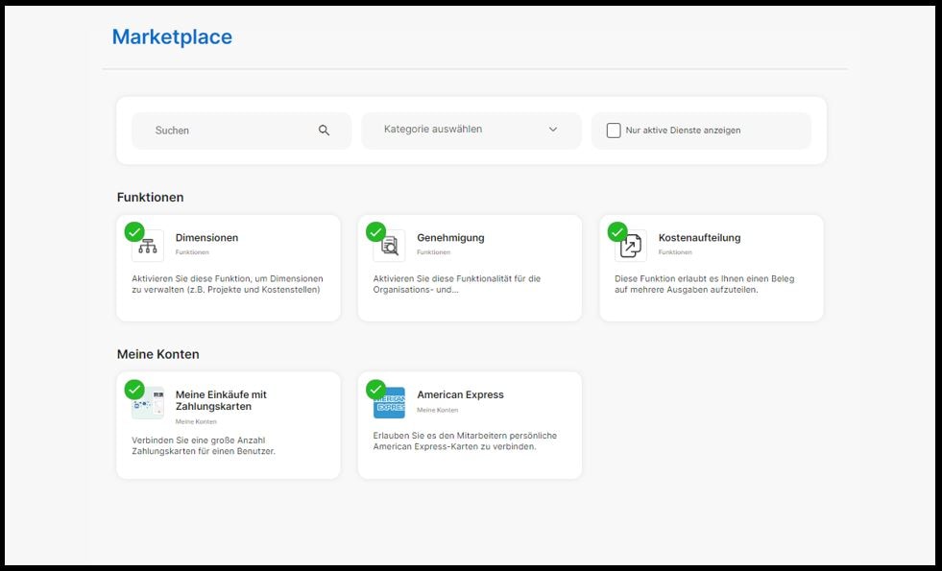Click green checkmark badge on Kostenaufteilung card
This screenshot has height=571, width=942.
617,232
